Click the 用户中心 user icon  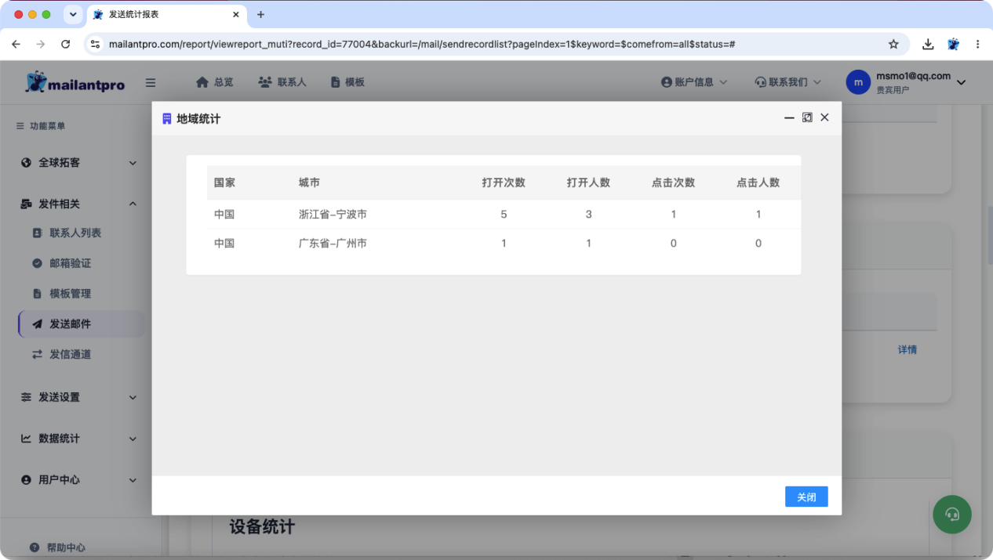(x=26, y=480)
